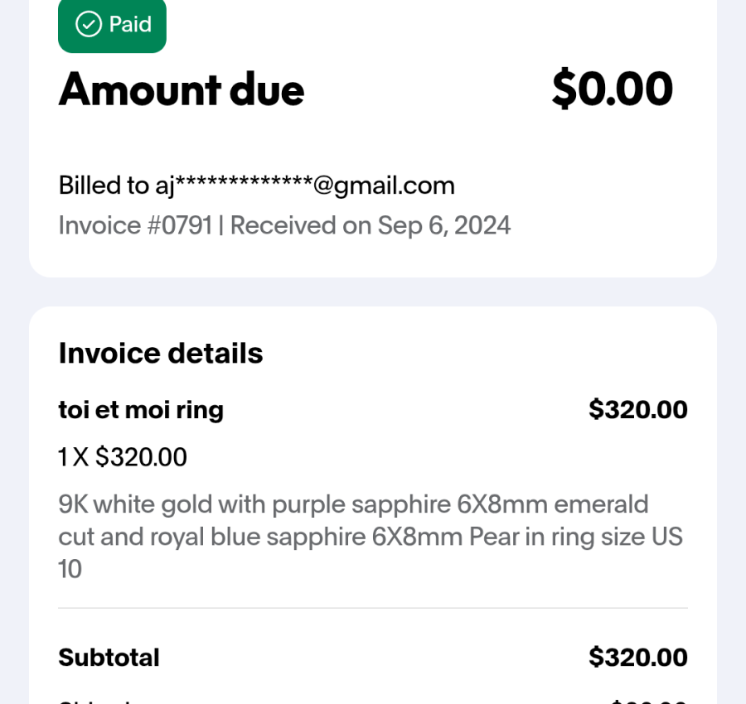Viewport: 746px width, 704px height.
Task: Click the royal blue sapphire description line
Action: click(x=371, y=538)
